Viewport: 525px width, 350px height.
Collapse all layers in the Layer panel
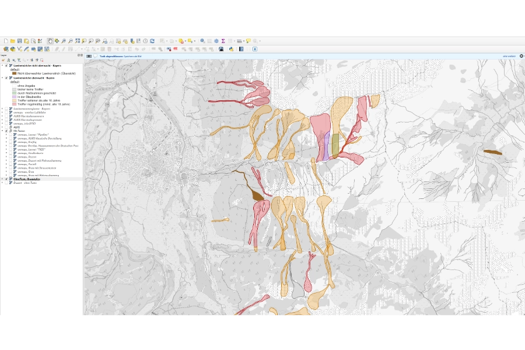[x=37, y=60]
